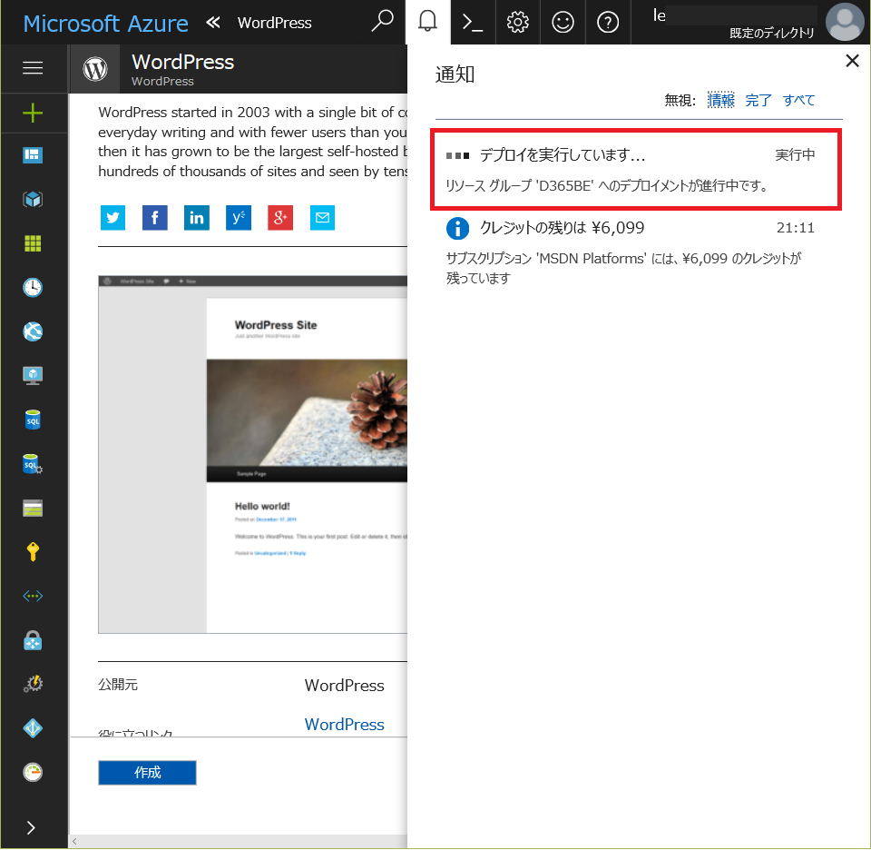Image resolution: width=871 pixels, height=850 pixels.
Task: Select 完了 notification filter
Action: [758, 100]
